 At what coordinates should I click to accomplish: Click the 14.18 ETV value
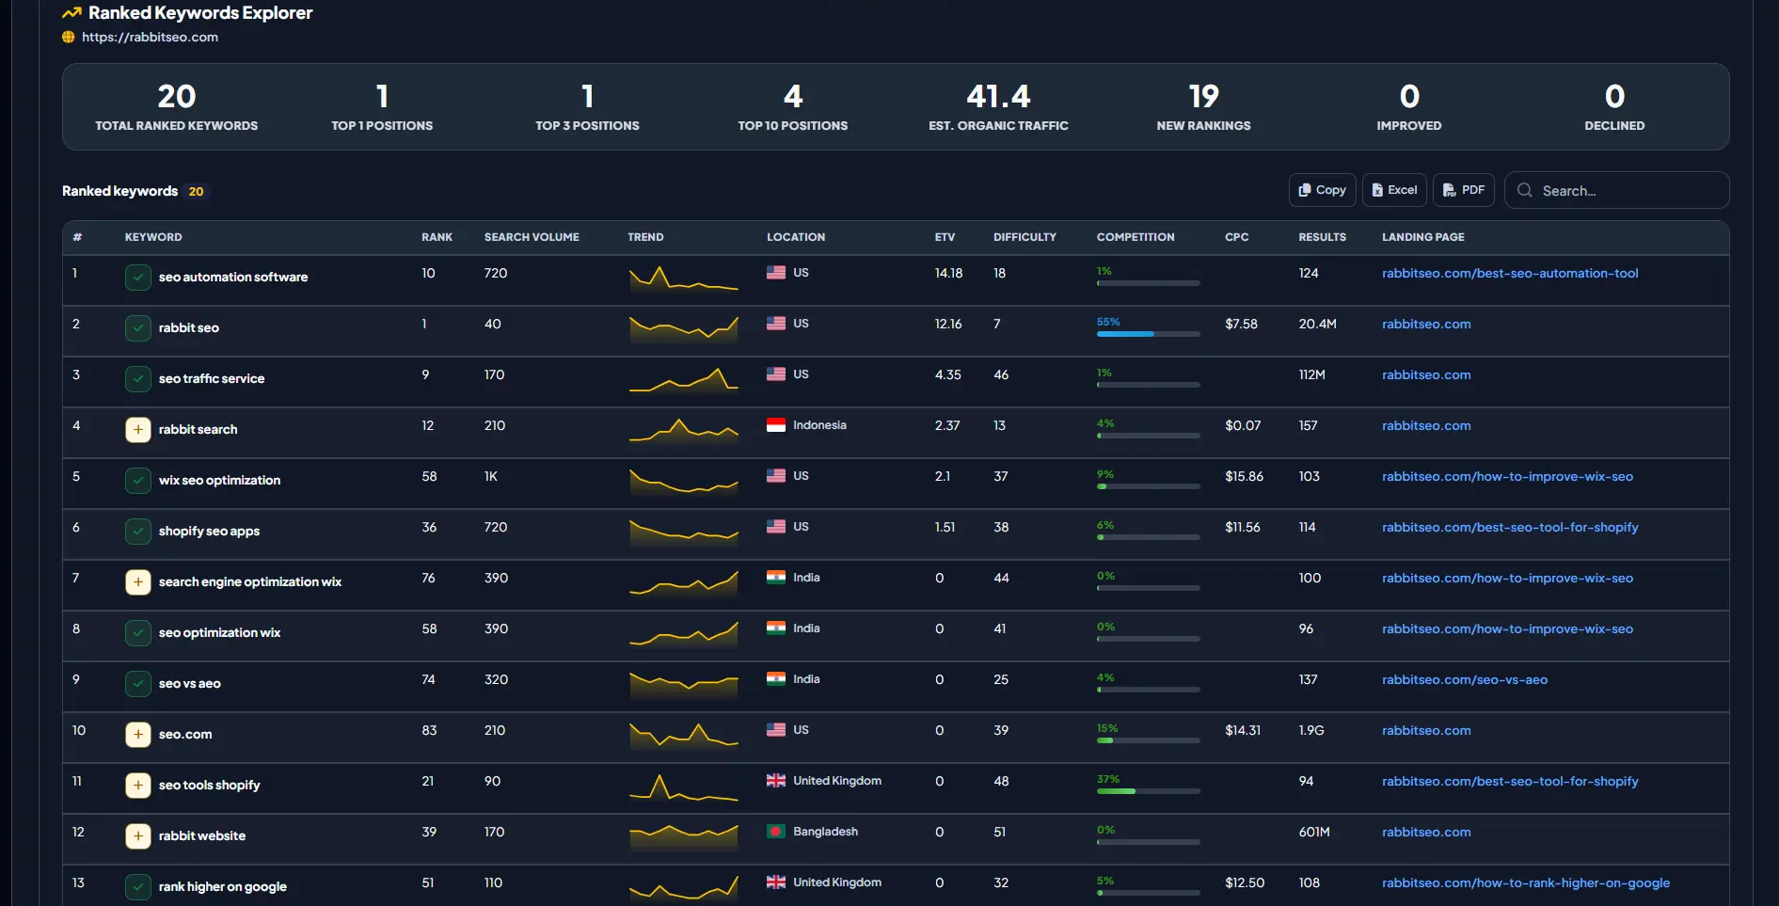tap(948, 274)
